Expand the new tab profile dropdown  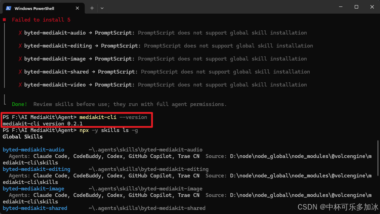click(x=102, y=8)
